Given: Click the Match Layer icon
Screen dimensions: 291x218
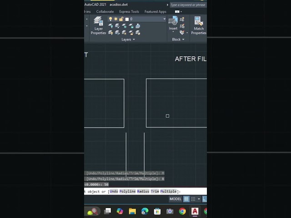Looking at the screenshot, I should click(138, 33).
